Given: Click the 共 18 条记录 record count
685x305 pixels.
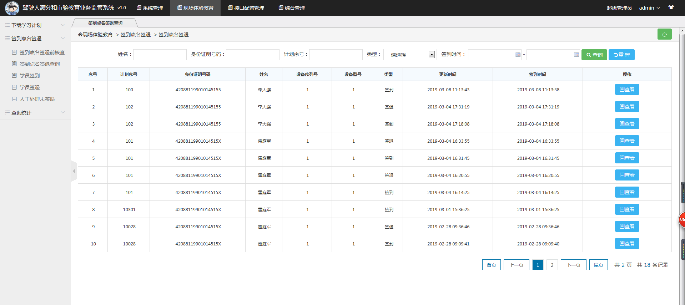Looking at the screenshot, I should pos(653,265).
